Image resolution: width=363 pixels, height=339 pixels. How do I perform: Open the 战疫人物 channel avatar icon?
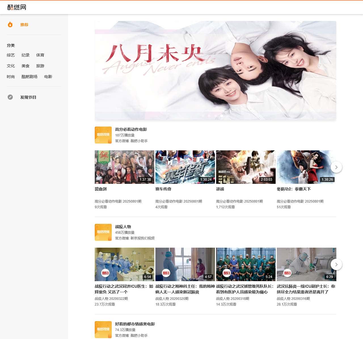[x=103, y=232]
